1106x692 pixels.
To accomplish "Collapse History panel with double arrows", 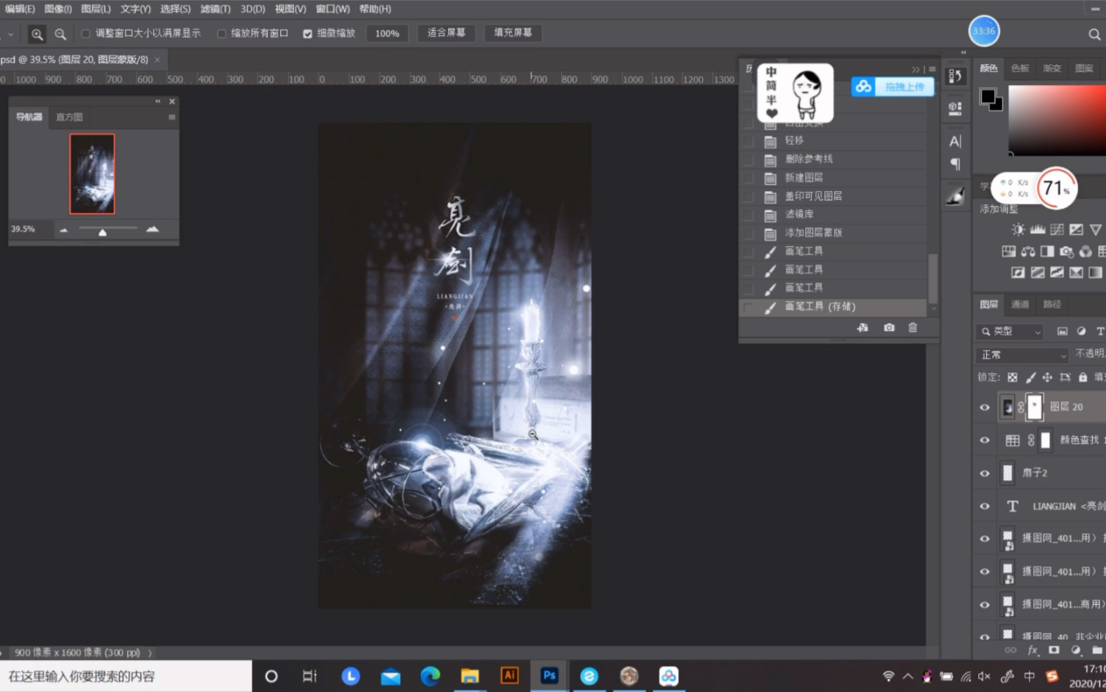I will [916, 70].
